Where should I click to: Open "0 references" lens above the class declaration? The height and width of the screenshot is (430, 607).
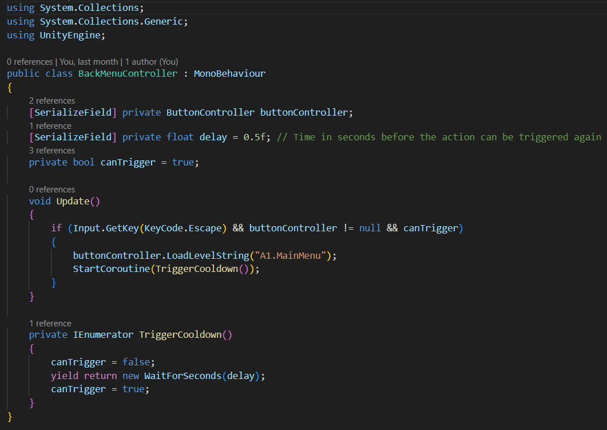pyautogui.click(x=30, y=62)
